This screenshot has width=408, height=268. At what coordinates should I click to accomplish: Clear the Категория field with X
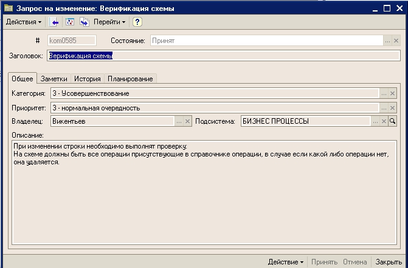point(392,93)
